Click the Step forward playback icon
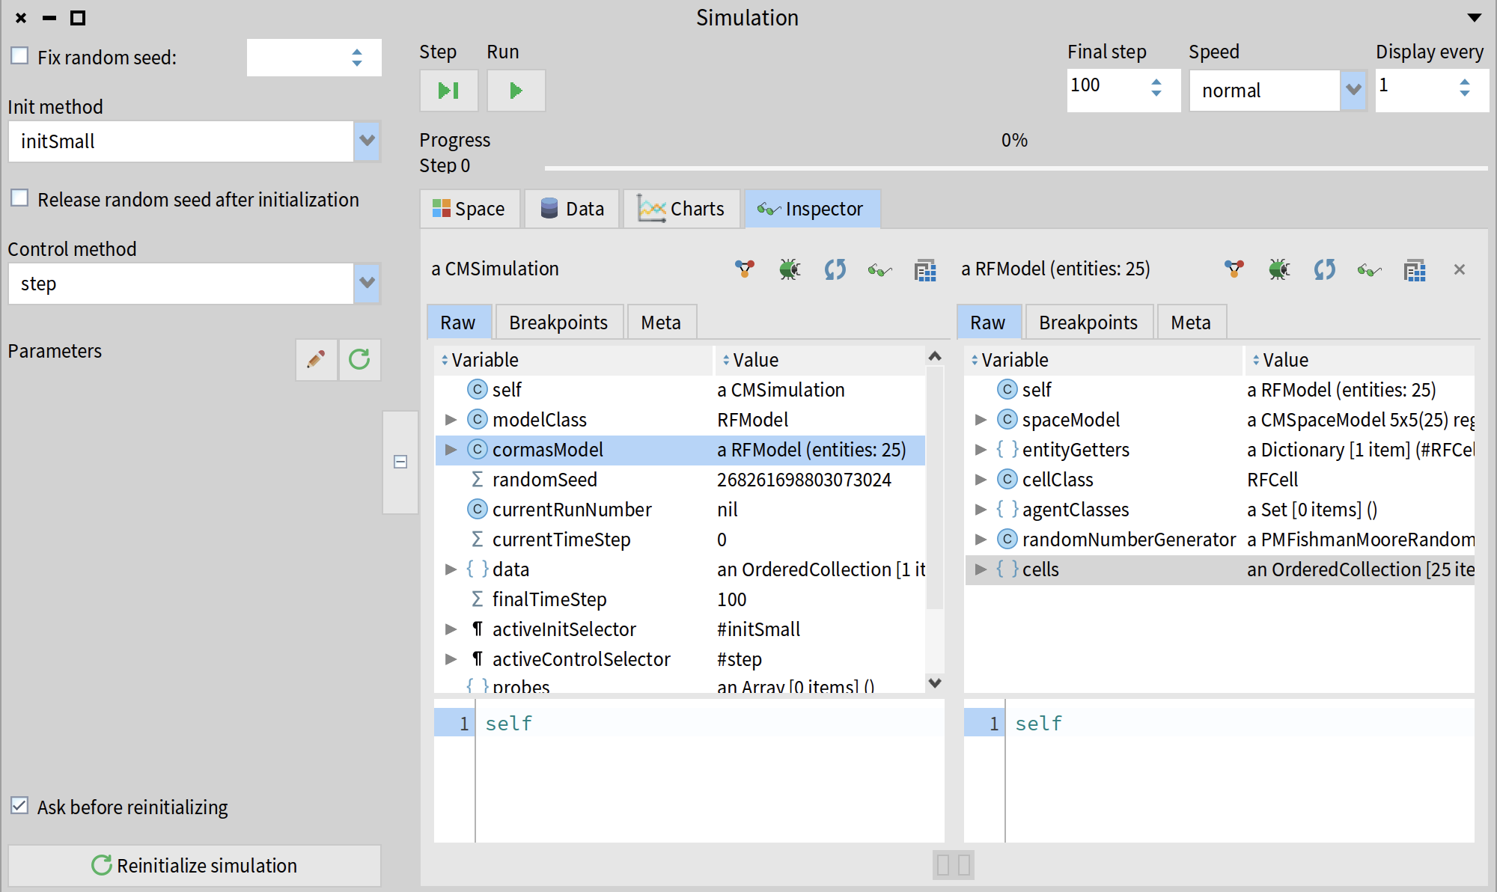Image resolution: width=1497 pixels, height=892 pixels. (448, 91)
